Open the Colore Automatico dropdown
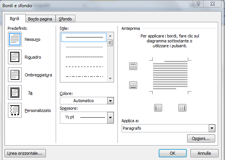The image size is (225, 160). click(x=110, y=101)
